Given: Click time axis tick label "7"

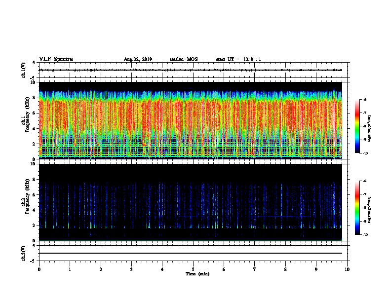Looking at the screenshot, I should [x=255, y=269].
